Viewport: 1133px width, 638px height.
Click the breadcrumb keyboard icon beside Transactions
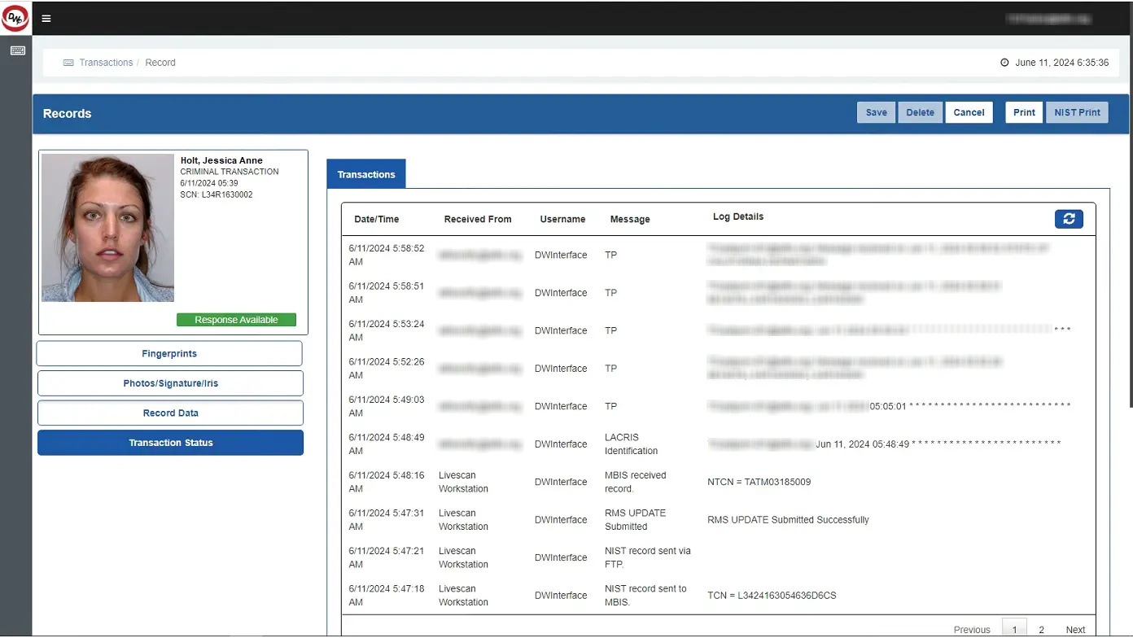click(x=68, y=63)
